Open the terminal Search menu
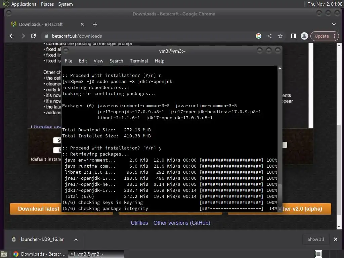This screenshot has width=344, height=258. [116, 61]
